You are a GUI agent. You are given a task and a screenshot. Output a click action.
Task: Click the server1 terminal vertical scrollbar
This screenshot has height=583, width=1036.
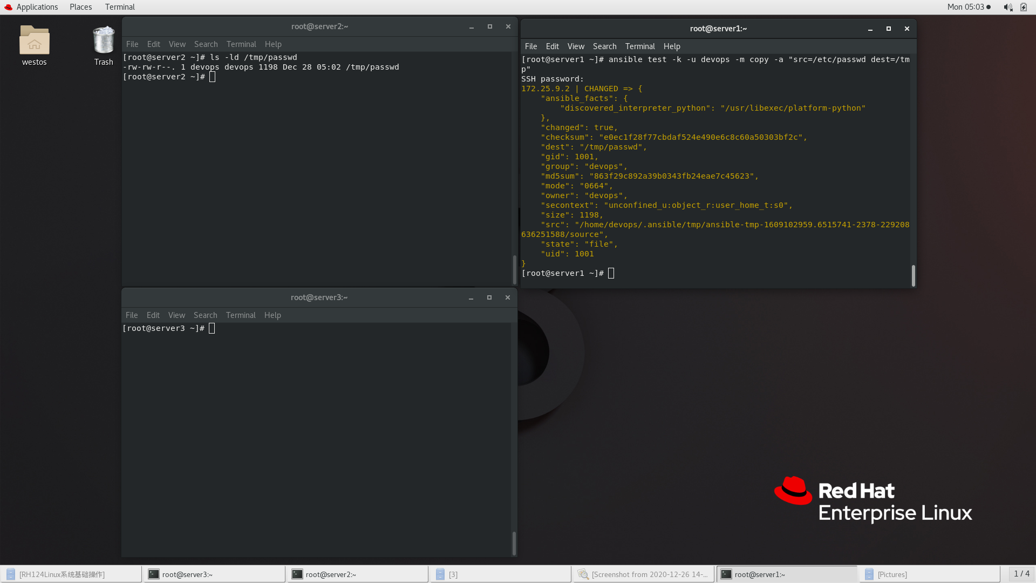click(x=913, y=275)
